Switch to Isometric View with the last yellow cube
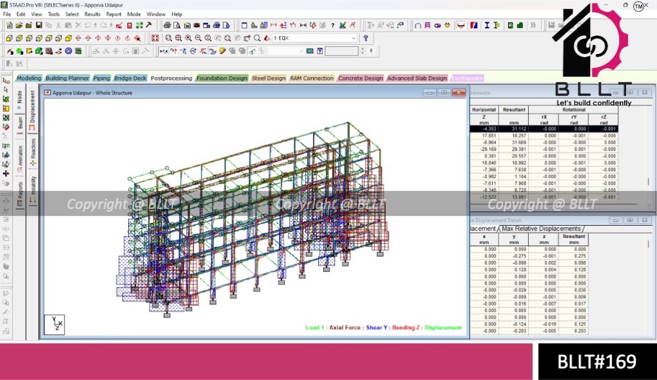The height and width of the screenshot is (380, 657). pos(68,38)
